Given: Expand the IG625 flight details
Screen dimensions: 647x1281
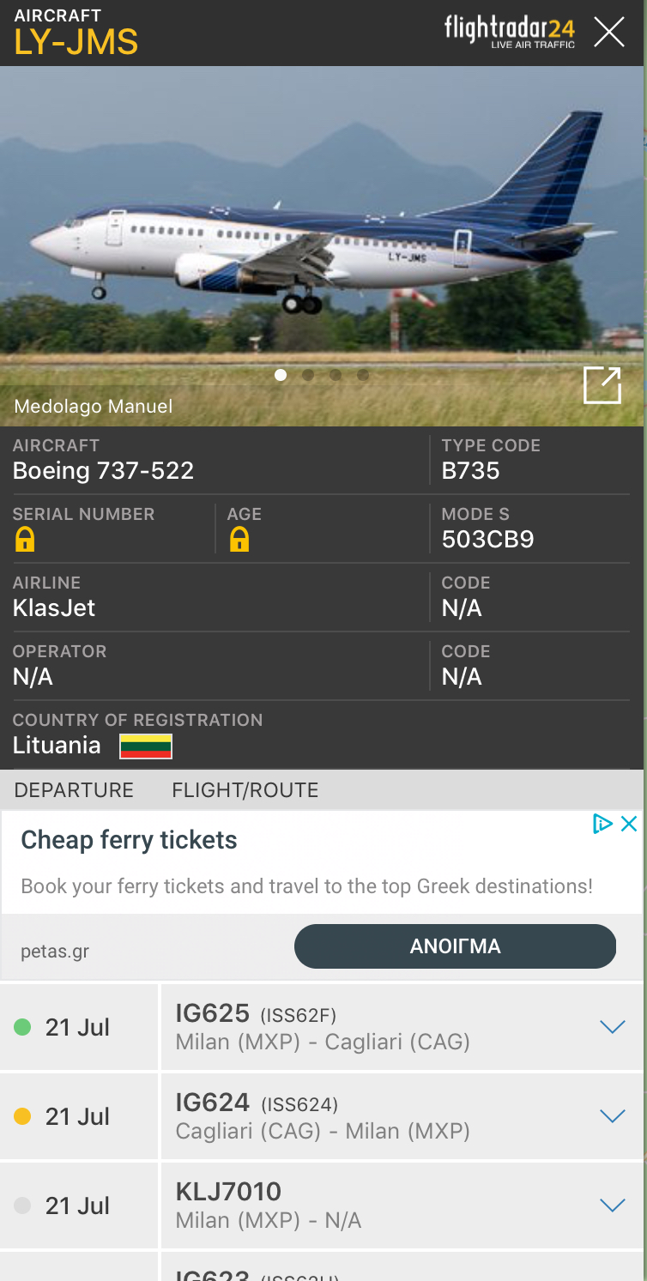Looking at the screenshot, I should click(612, 1027).
